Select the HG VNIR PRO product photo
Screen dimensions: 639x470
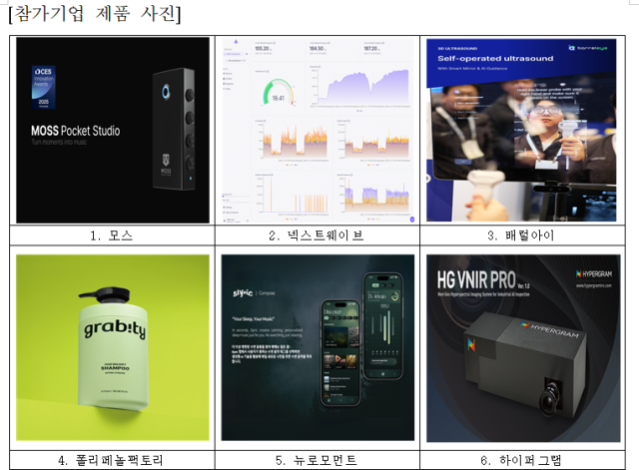523,347
